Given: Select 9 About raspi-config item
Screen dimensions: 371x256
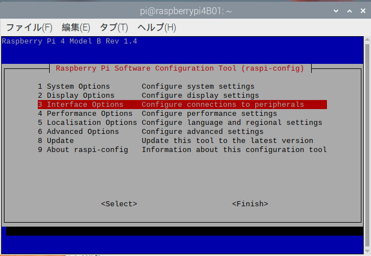Looking at the screenshot, I should click(x=83, y=150).
